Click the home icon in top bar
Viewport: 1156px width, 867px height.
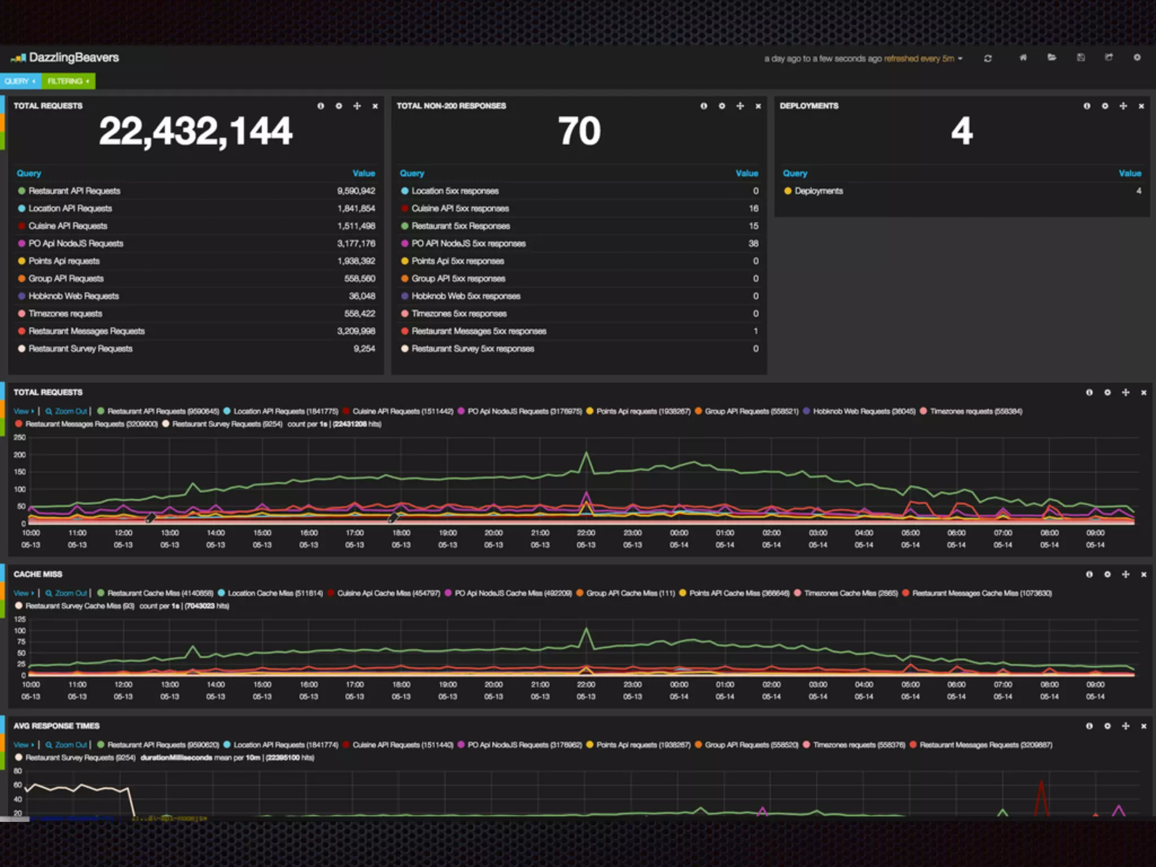point(1023,58)
